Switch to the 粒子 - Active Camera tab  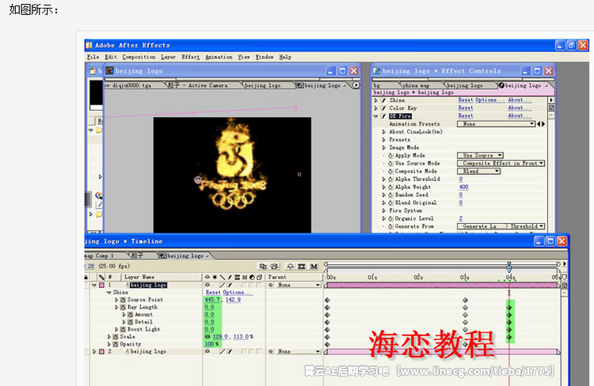198,85
